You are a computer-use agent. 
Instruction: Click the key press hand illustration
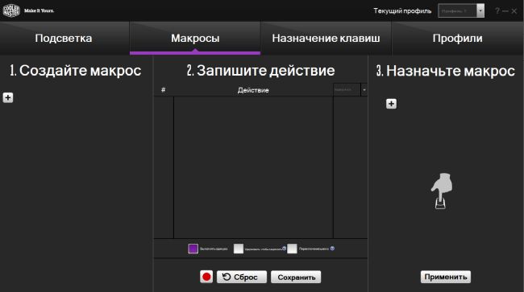442,191
